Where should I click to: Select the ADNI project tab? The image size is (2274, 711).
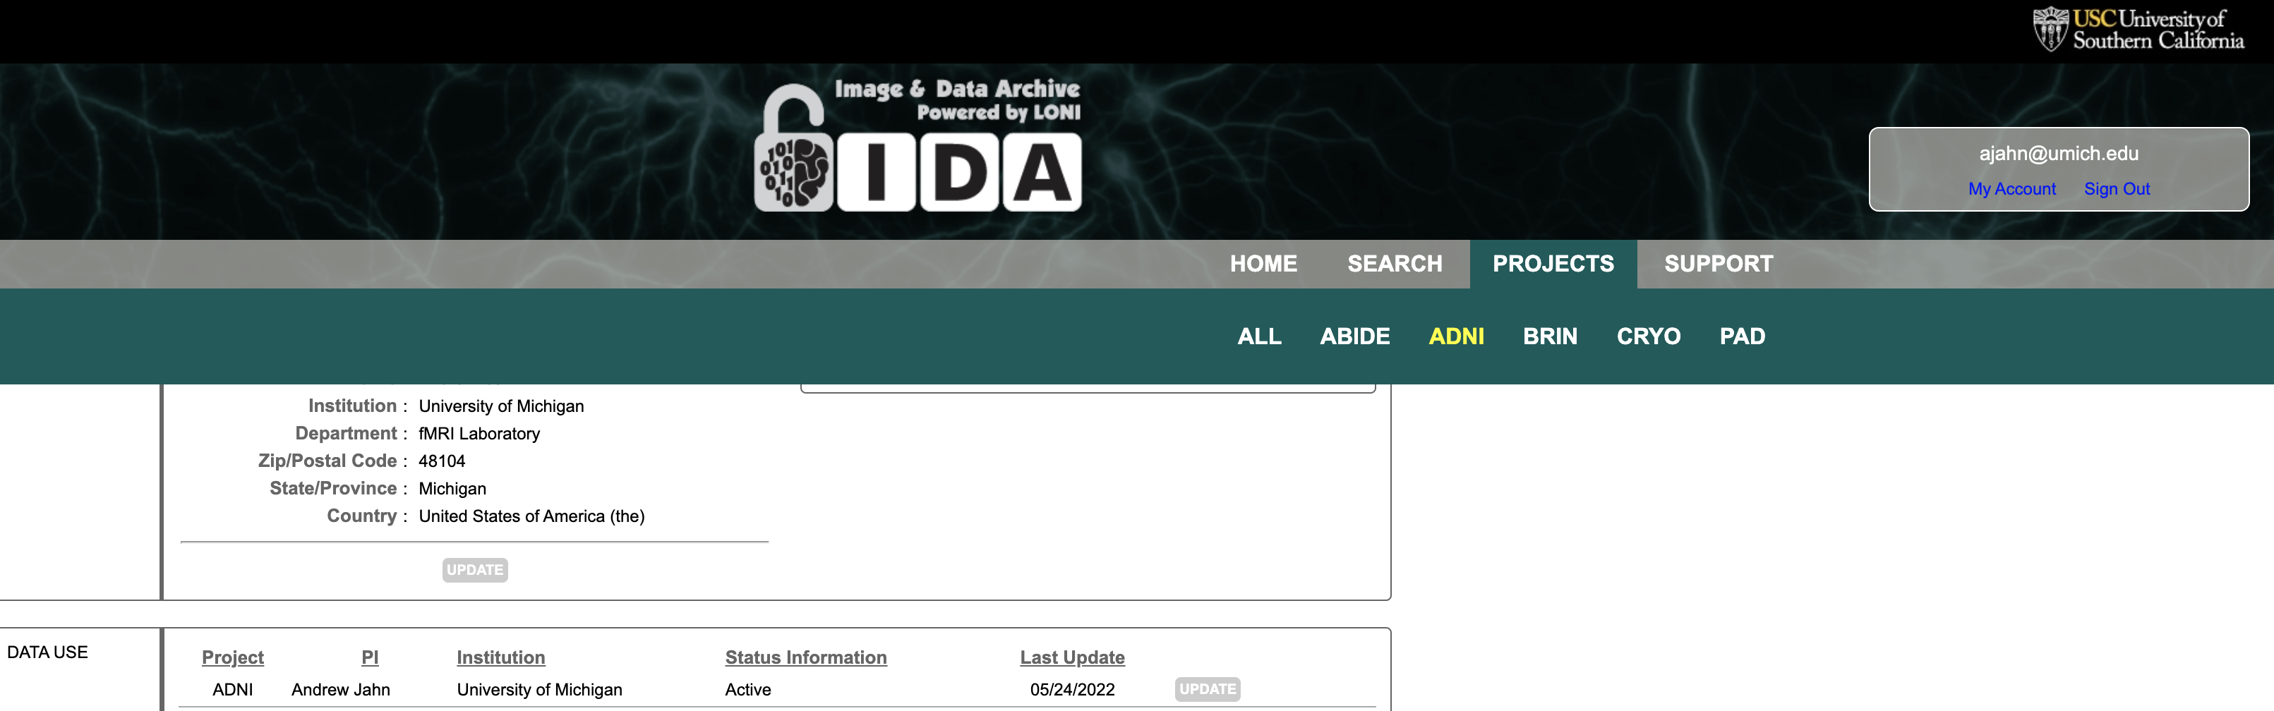[x=1457, y=336]
